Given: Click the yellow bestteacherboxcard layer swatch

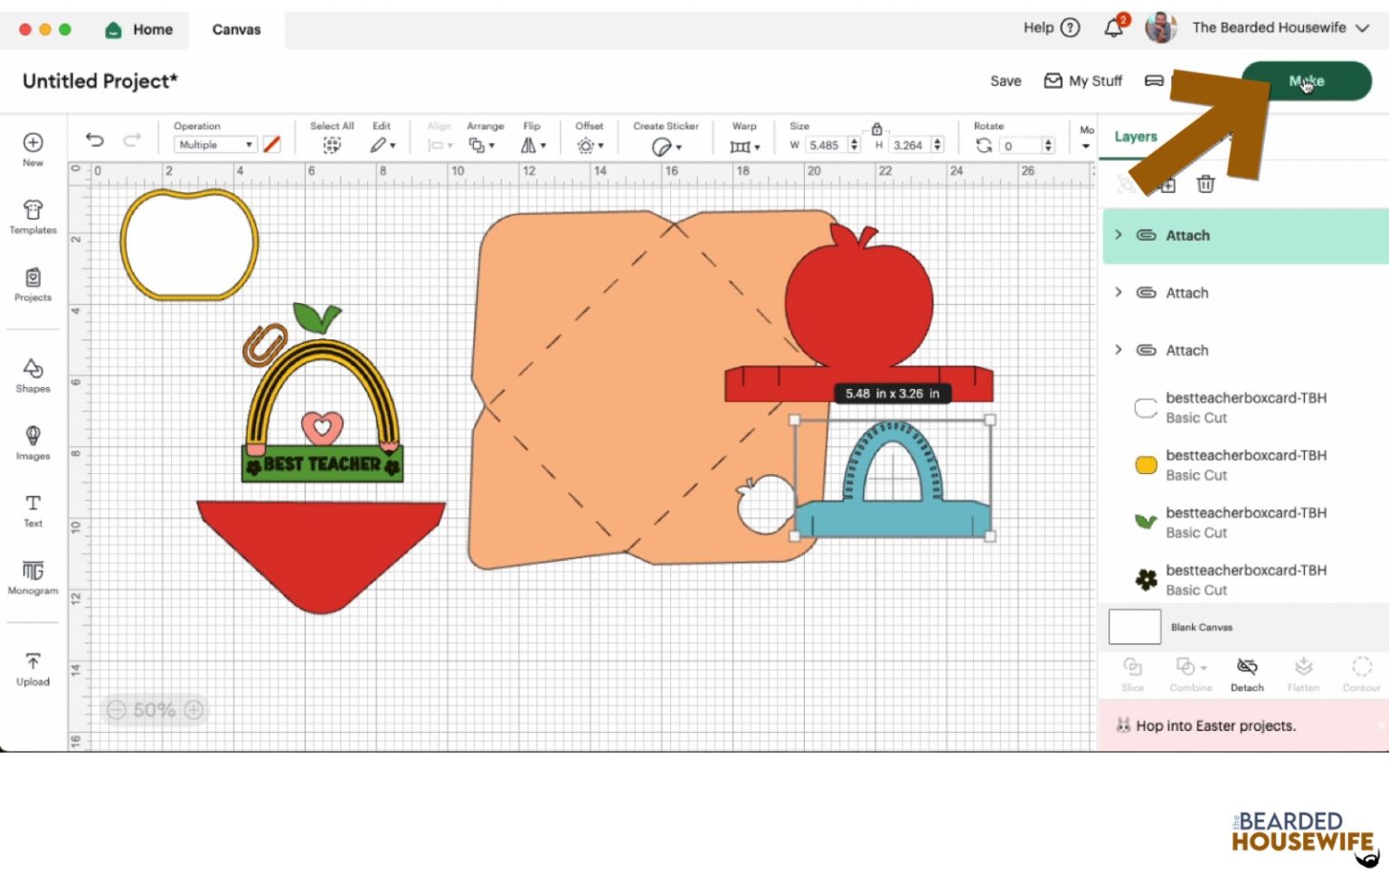Looking at the screenshot, I should [x=1146, y=465].
